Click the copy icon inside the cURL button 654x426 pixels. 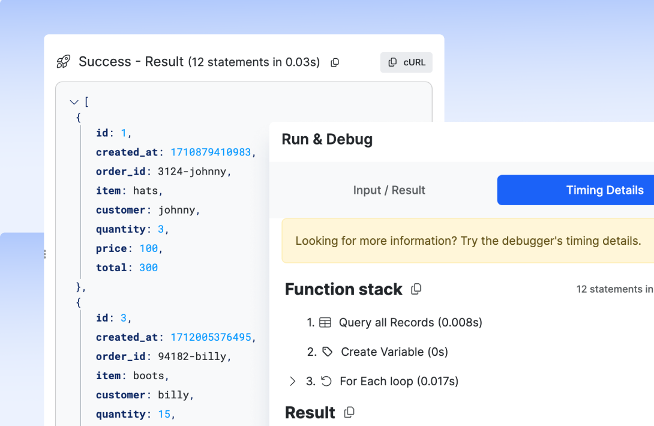click(394, 62)
